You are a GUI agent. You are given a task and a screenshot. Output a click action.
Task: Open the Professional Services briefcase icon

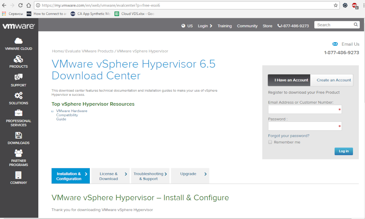(x=18, y=113)
